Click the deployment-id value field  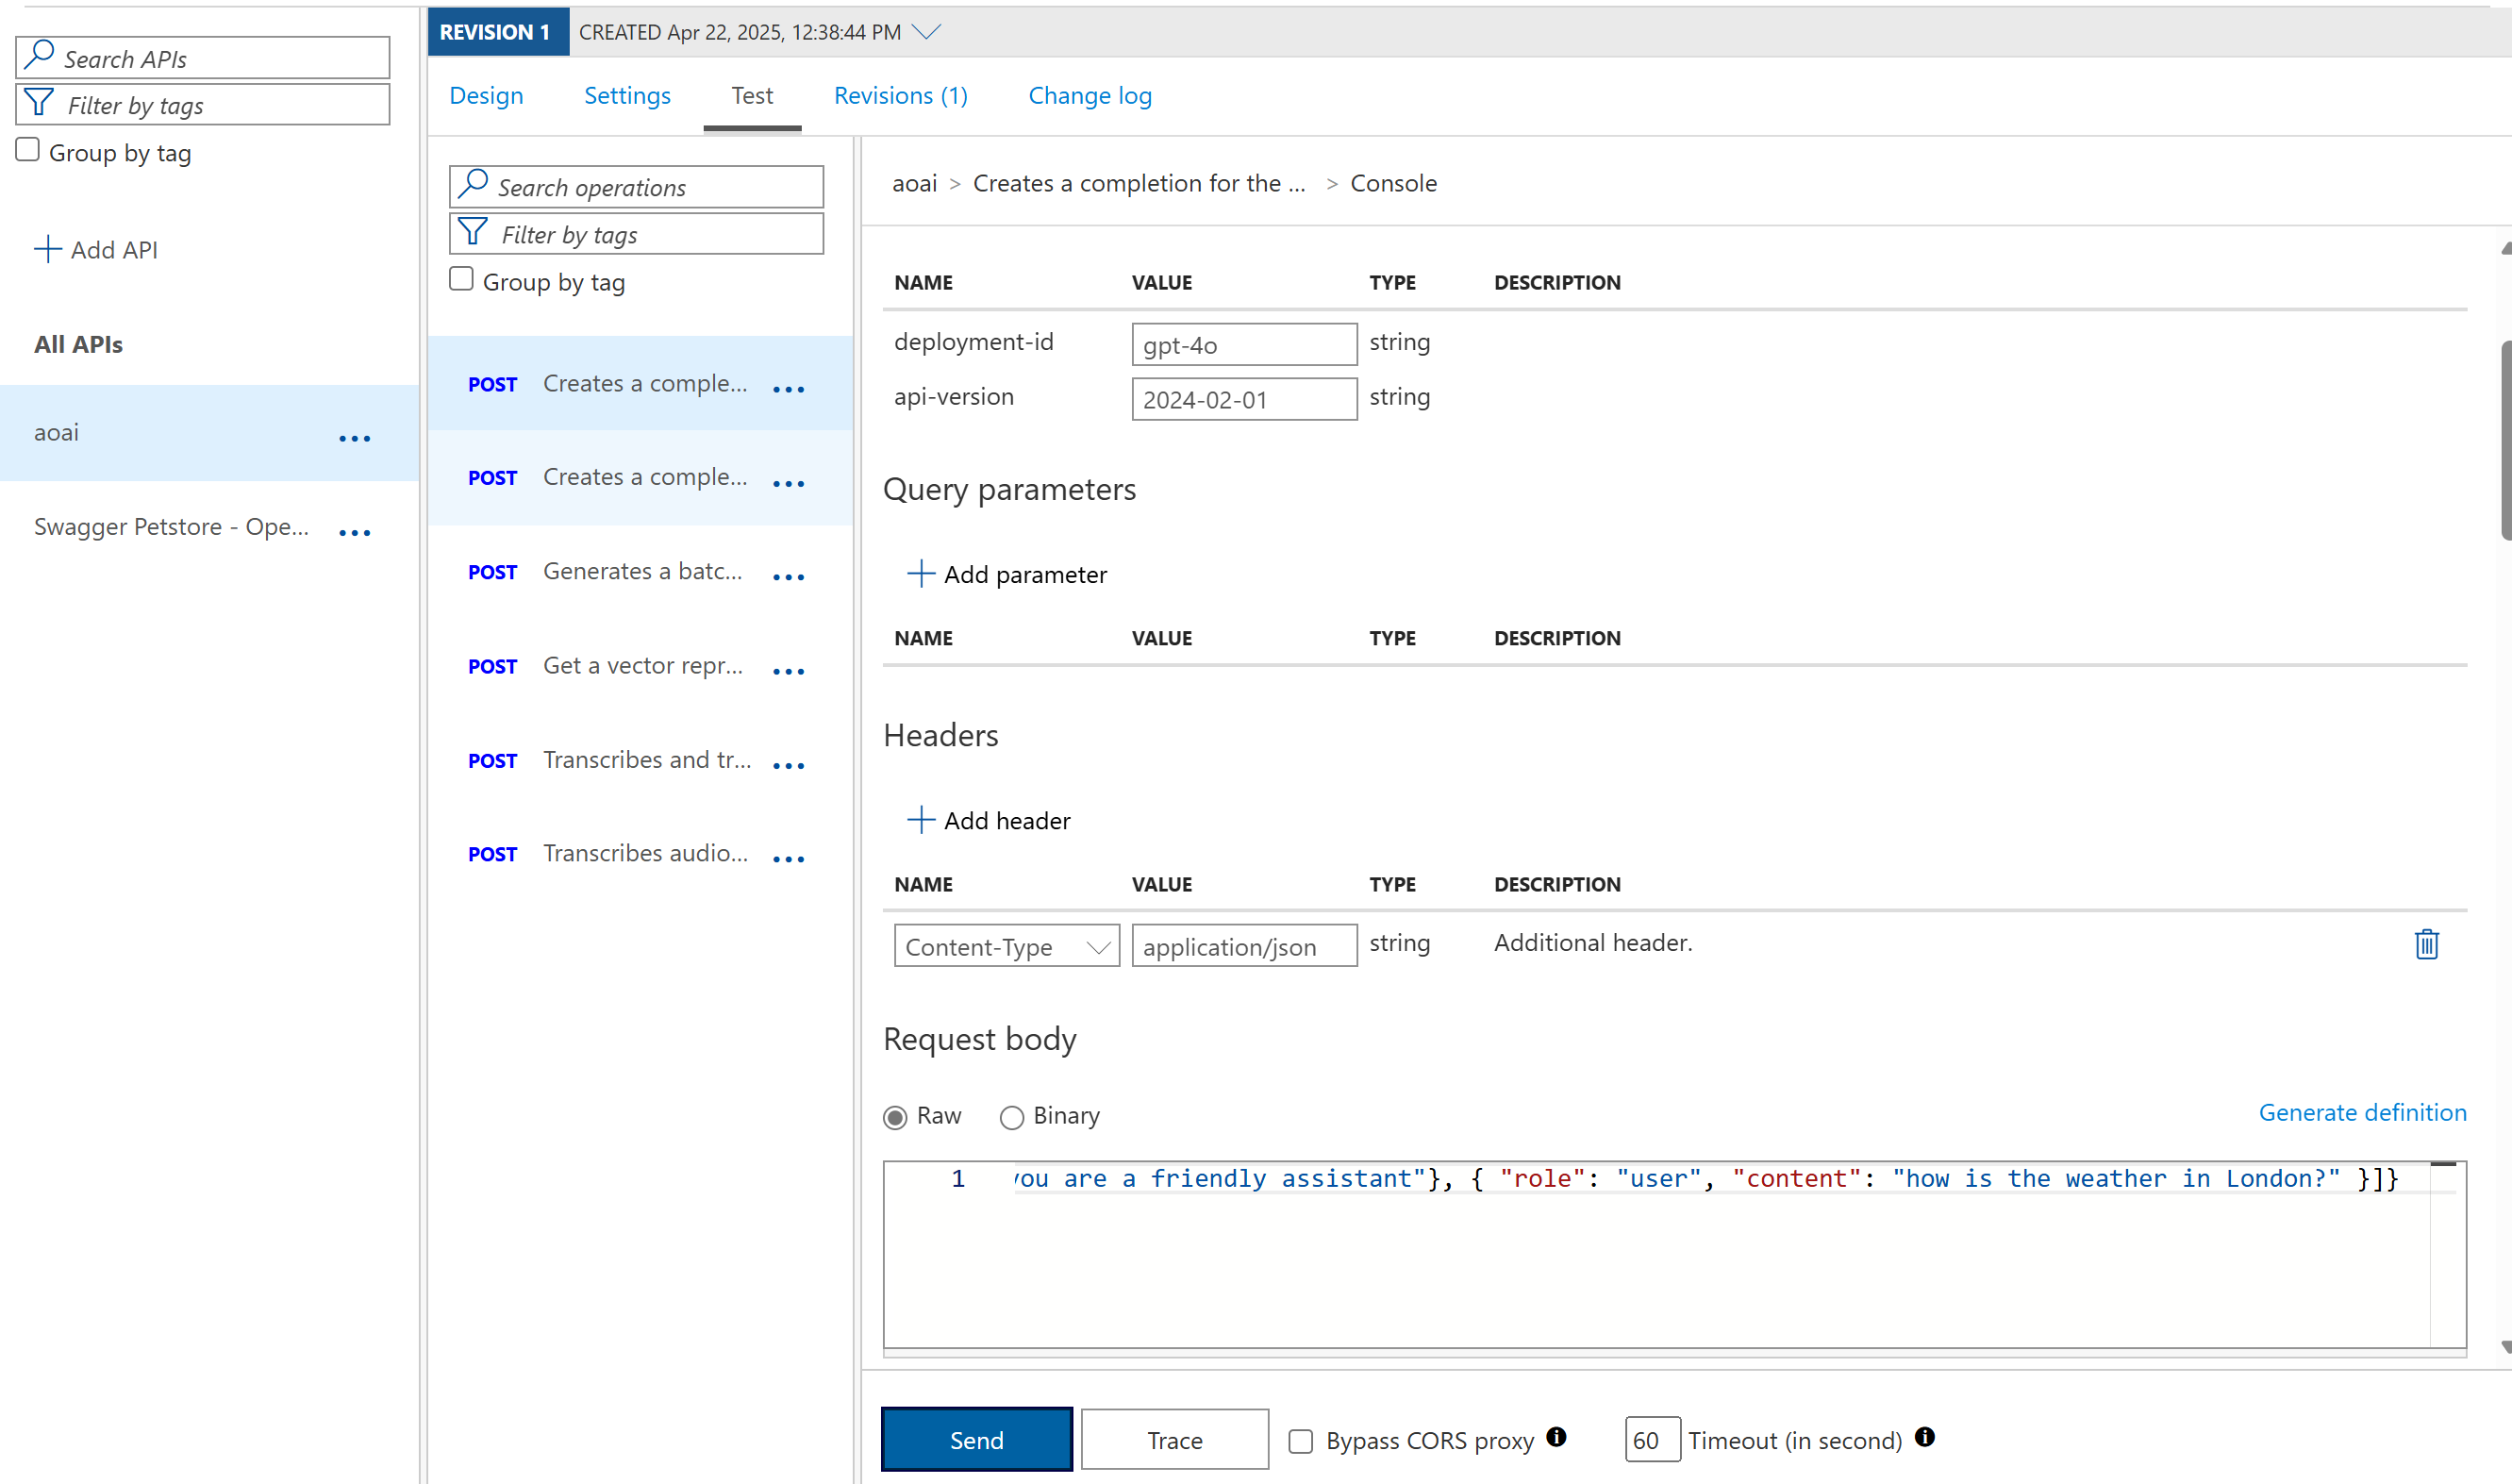pos(1243,344)
